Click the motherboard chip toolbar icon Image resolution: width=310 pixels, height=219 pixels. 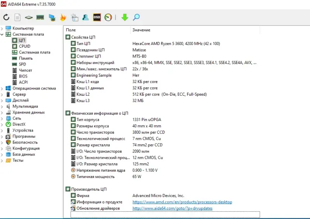pyautogui.click(x=29, y=17)
